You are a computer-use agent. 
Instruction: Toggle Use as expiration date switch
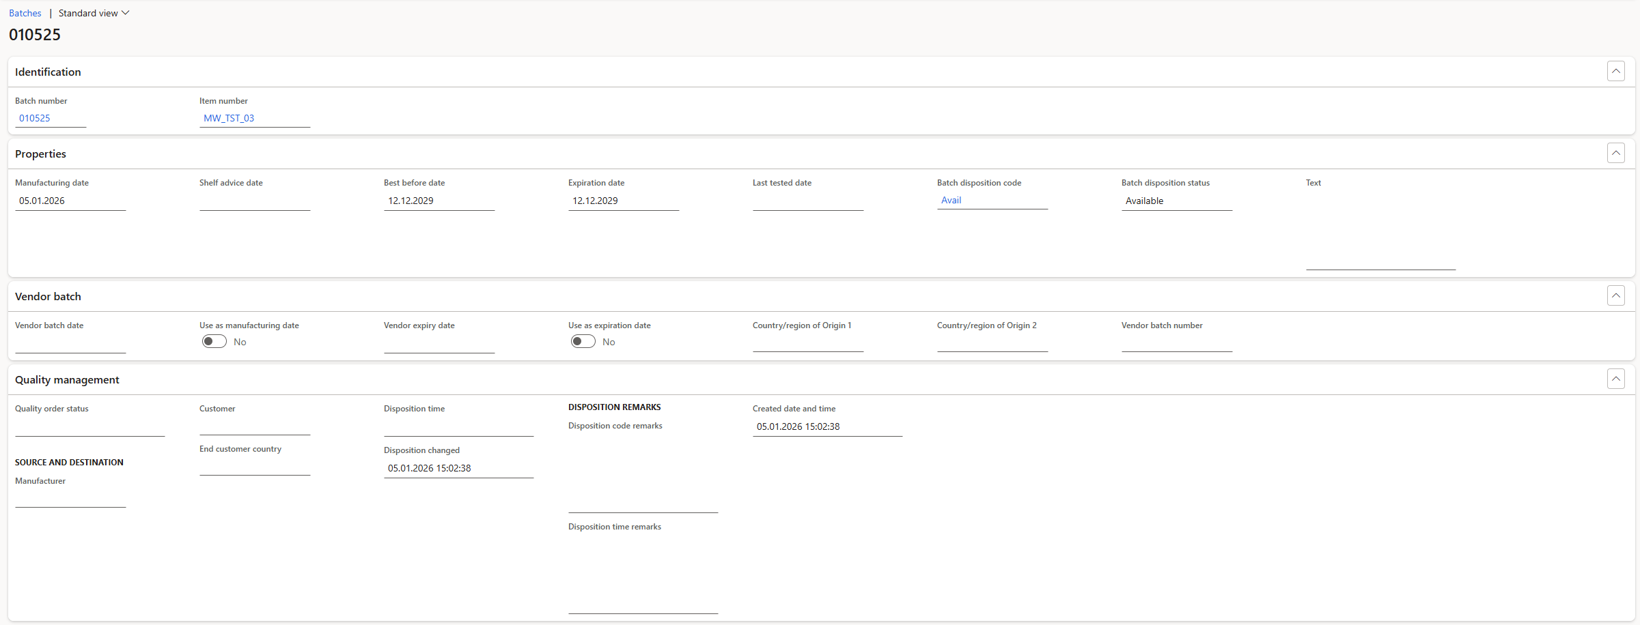coord(583,342)
